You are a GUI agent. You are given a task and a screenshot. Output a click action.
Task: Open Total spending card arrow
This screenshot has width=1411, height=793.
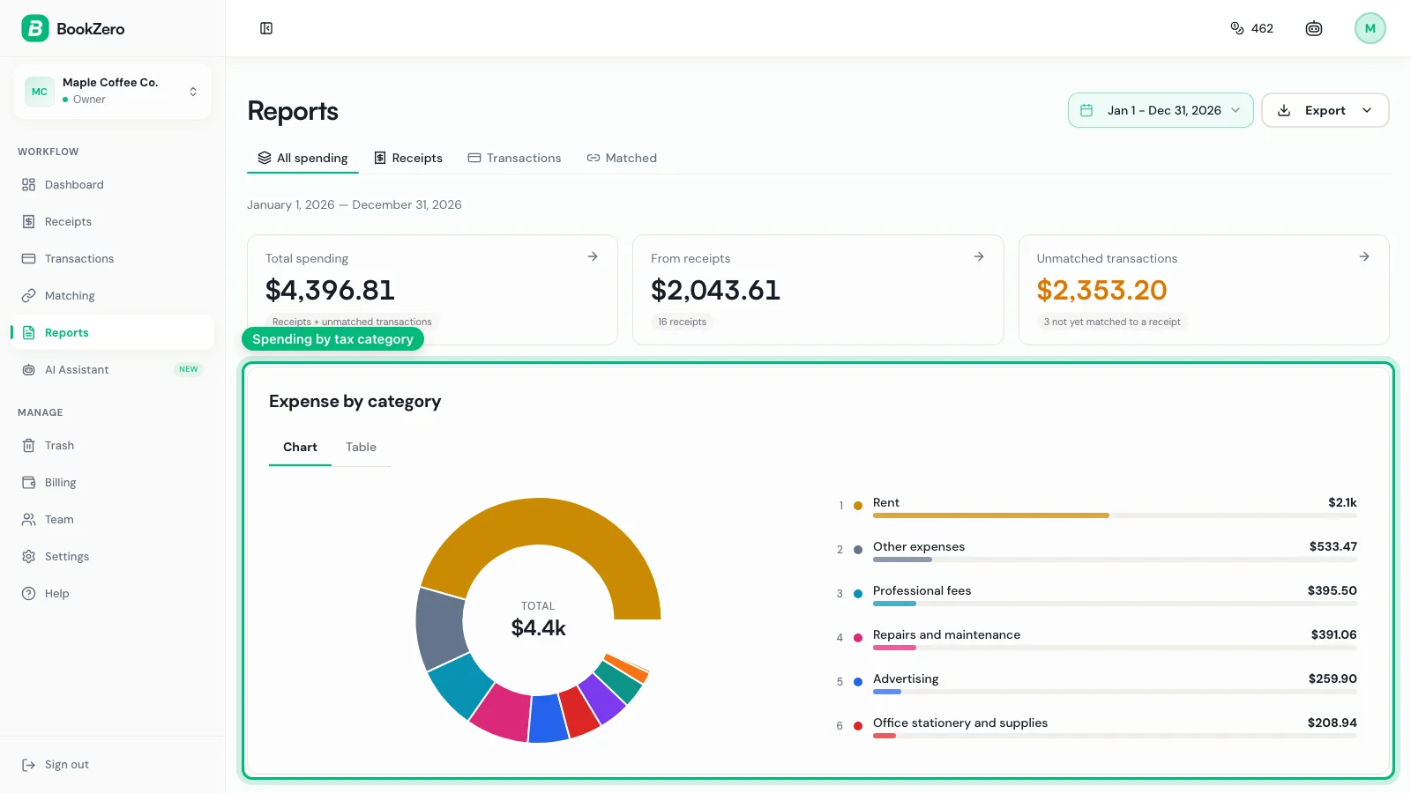pos(593,256)
